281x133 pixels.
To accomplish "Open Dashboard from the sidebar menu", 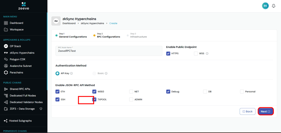I will tap(16, 23).
